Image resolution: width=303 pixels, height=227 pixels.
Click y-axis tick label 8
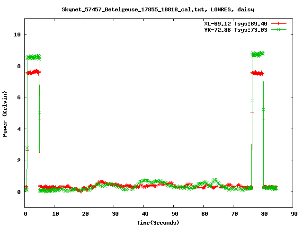pyautogui.click(x=19, y=66)
